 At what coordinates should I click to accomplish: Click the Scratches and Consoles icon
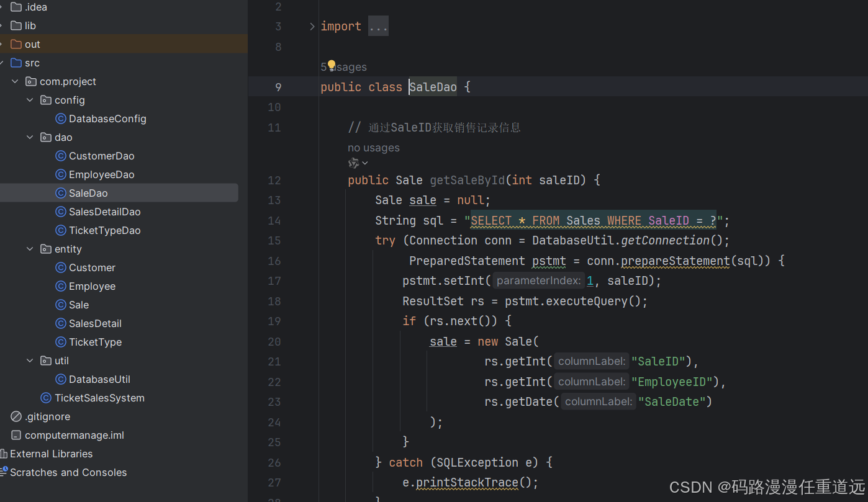4,472
